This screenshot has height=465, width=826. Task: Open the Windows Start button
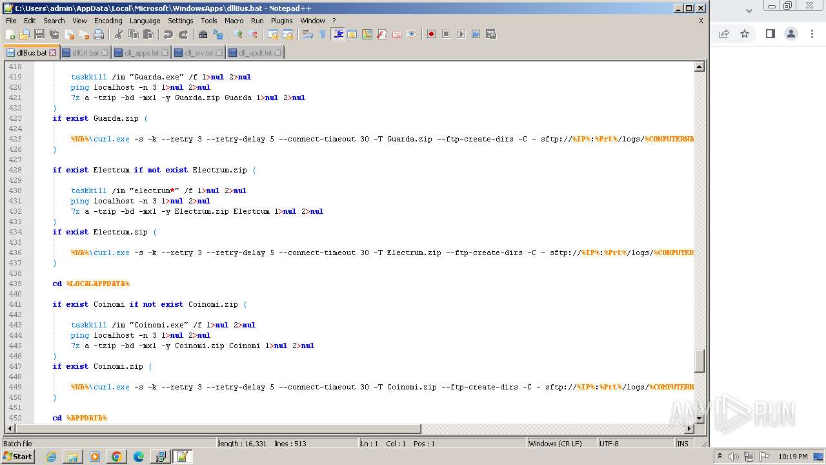coord(17,457)
